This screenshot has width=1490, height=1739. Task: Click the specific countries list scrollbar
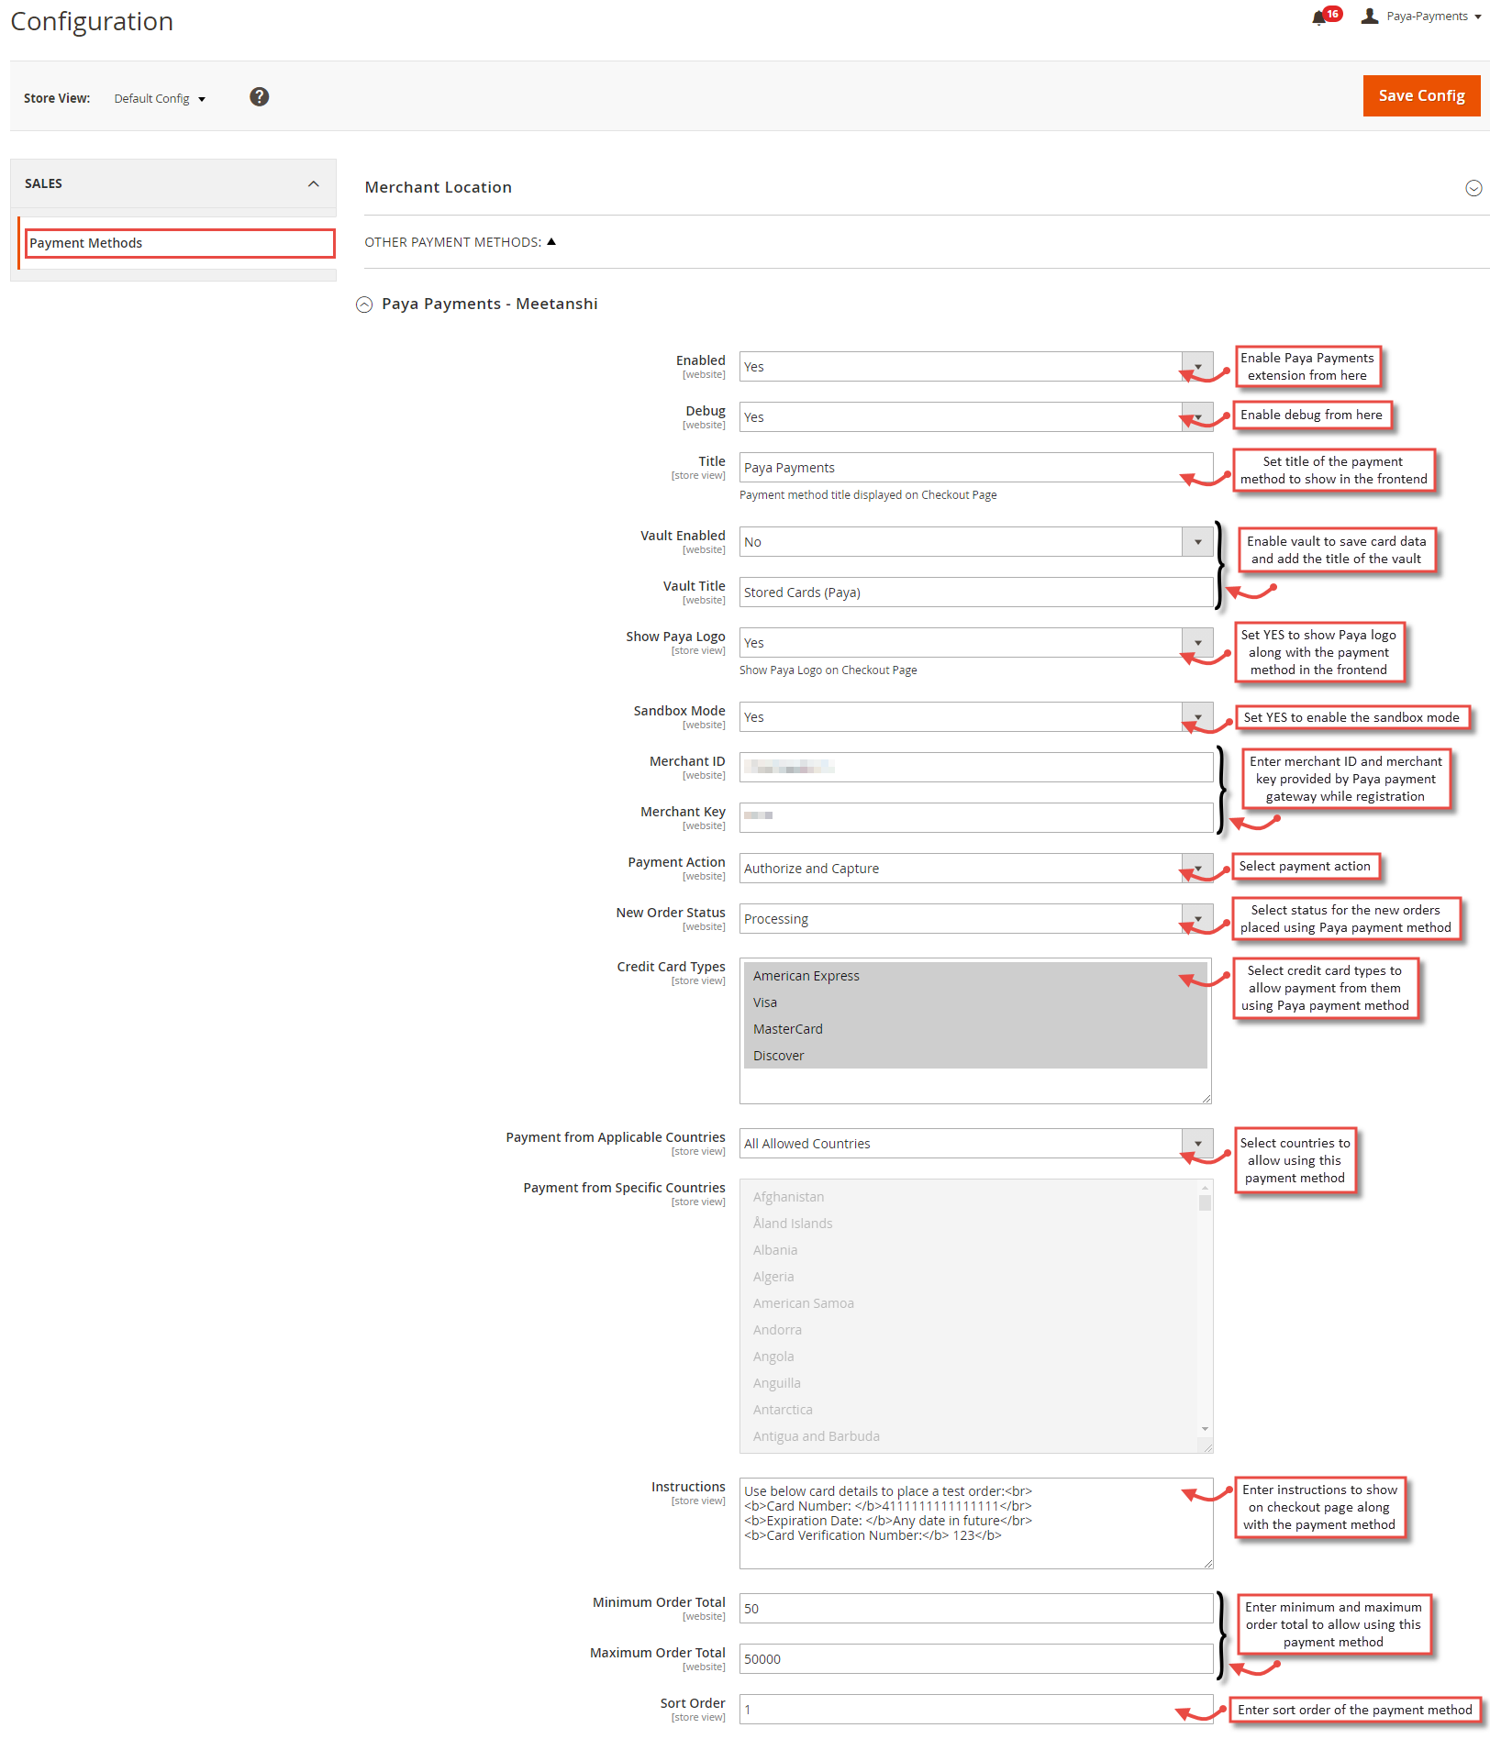[x=1205, y=1202]
